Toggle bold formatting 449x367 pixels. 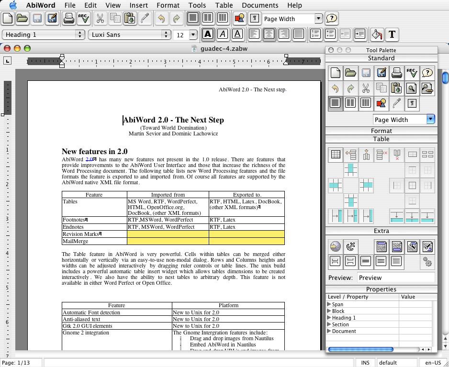pyautogui.click(x=208, y=34)
